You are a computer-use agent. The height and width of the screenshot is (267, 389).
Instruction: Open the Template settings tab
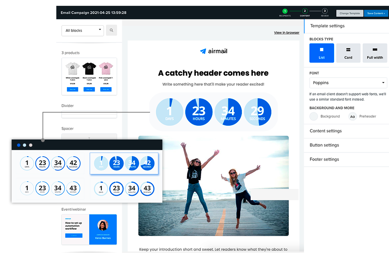[x=327, y=26]
